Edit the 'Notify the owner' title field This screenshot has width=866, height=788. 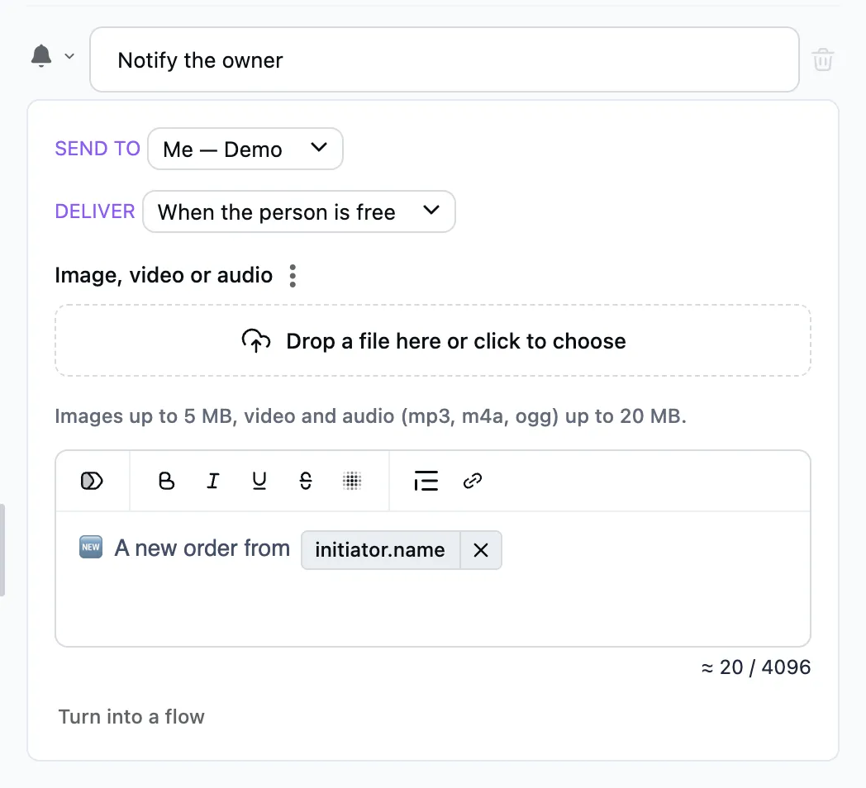(445, 59)
